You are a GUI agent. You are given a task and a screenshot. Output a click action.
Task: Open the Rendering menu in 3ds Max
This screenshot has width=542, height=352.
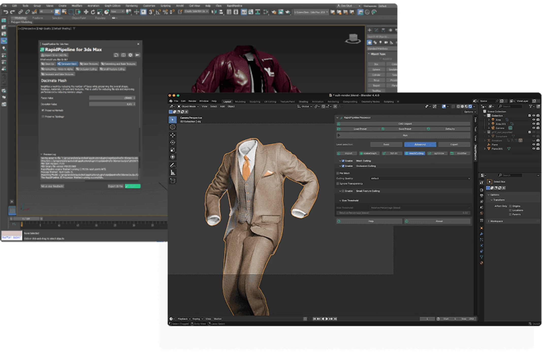click(x=132, y=6)
